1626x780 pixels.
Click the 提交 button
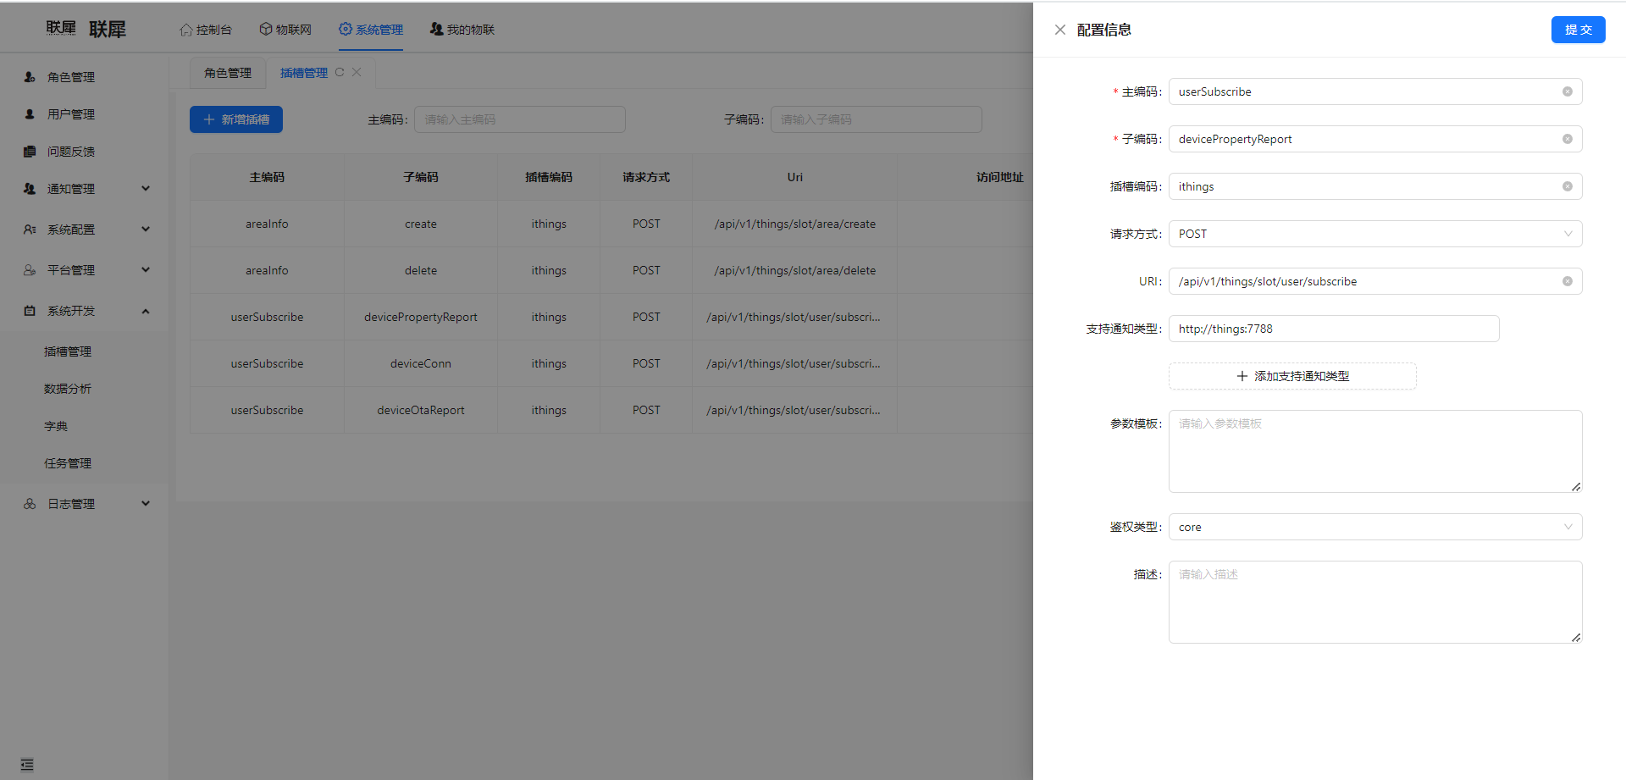[x=1578, y=30]
